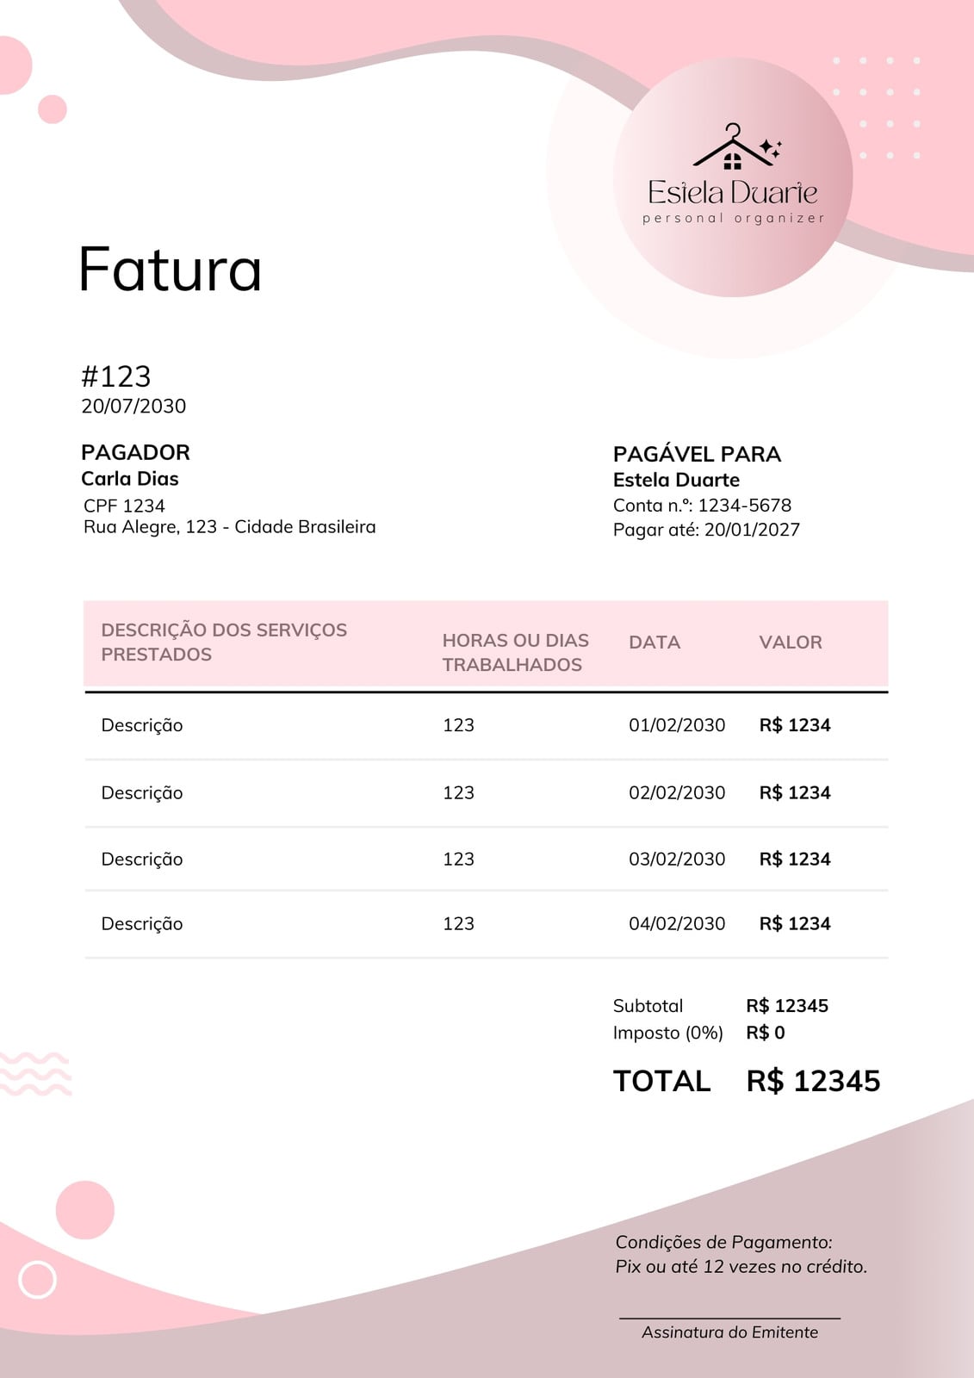Select the Rua Alegre address line
The width and height of the screenshot is (974, 1378).
[x=230, y=526]
